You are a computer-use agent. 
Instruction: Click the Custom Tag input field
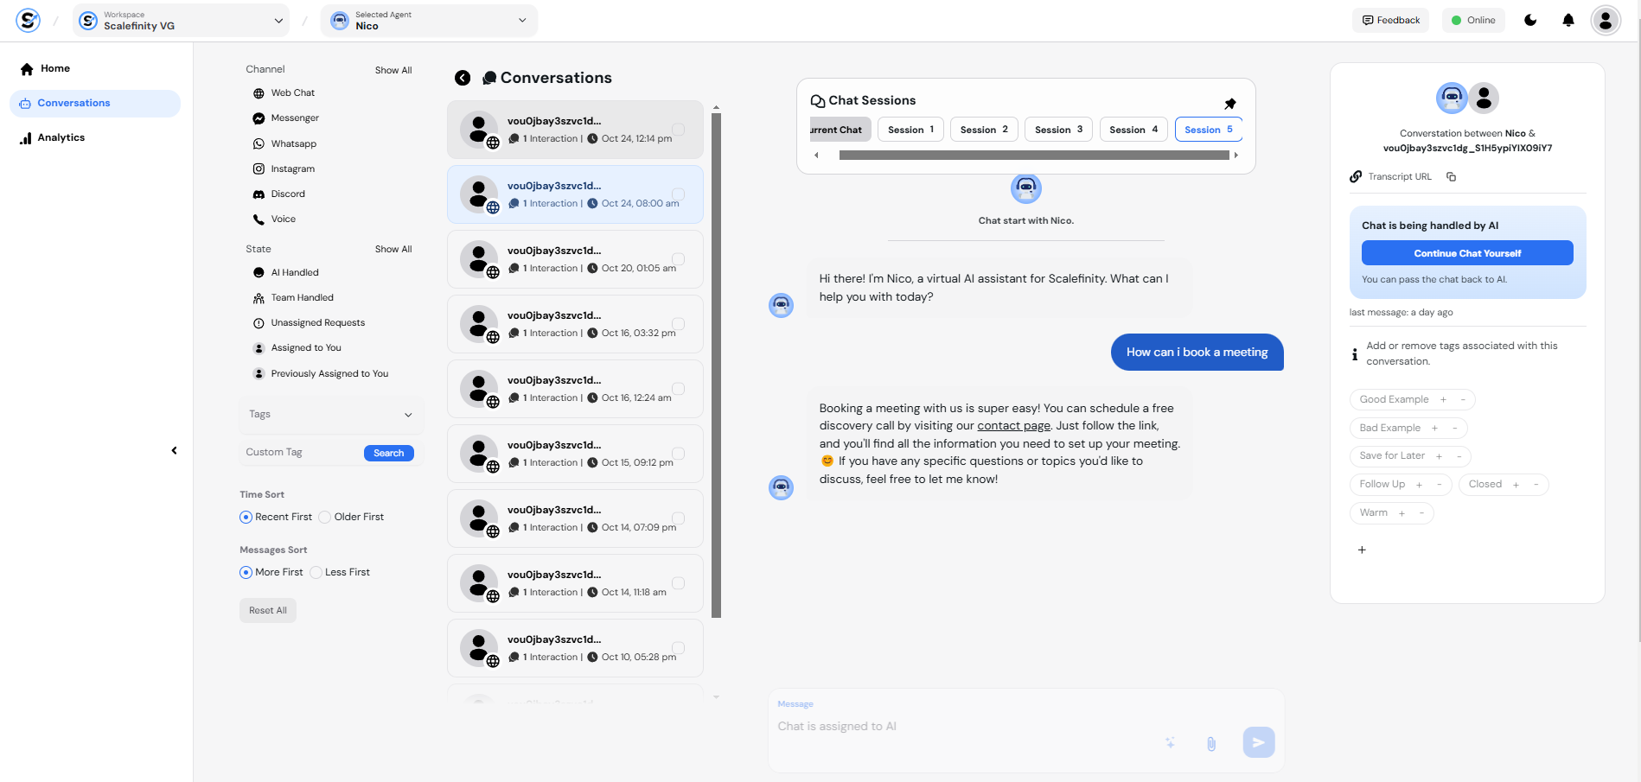click(x=299, y=453)
